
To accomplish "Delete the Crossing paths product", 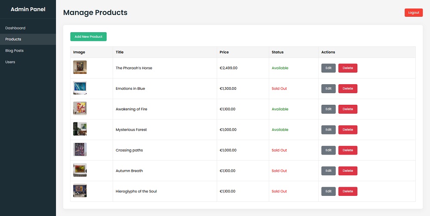I will click(x=347, y=150).
